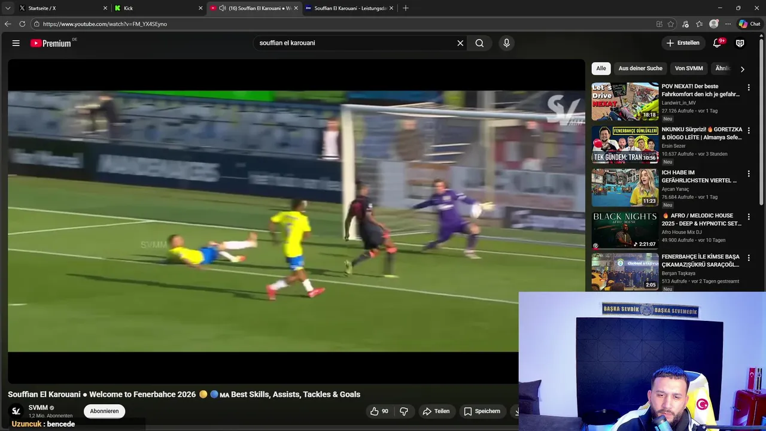
Task: View site info lock icon in address bar
Action: (x=37, y=24)
